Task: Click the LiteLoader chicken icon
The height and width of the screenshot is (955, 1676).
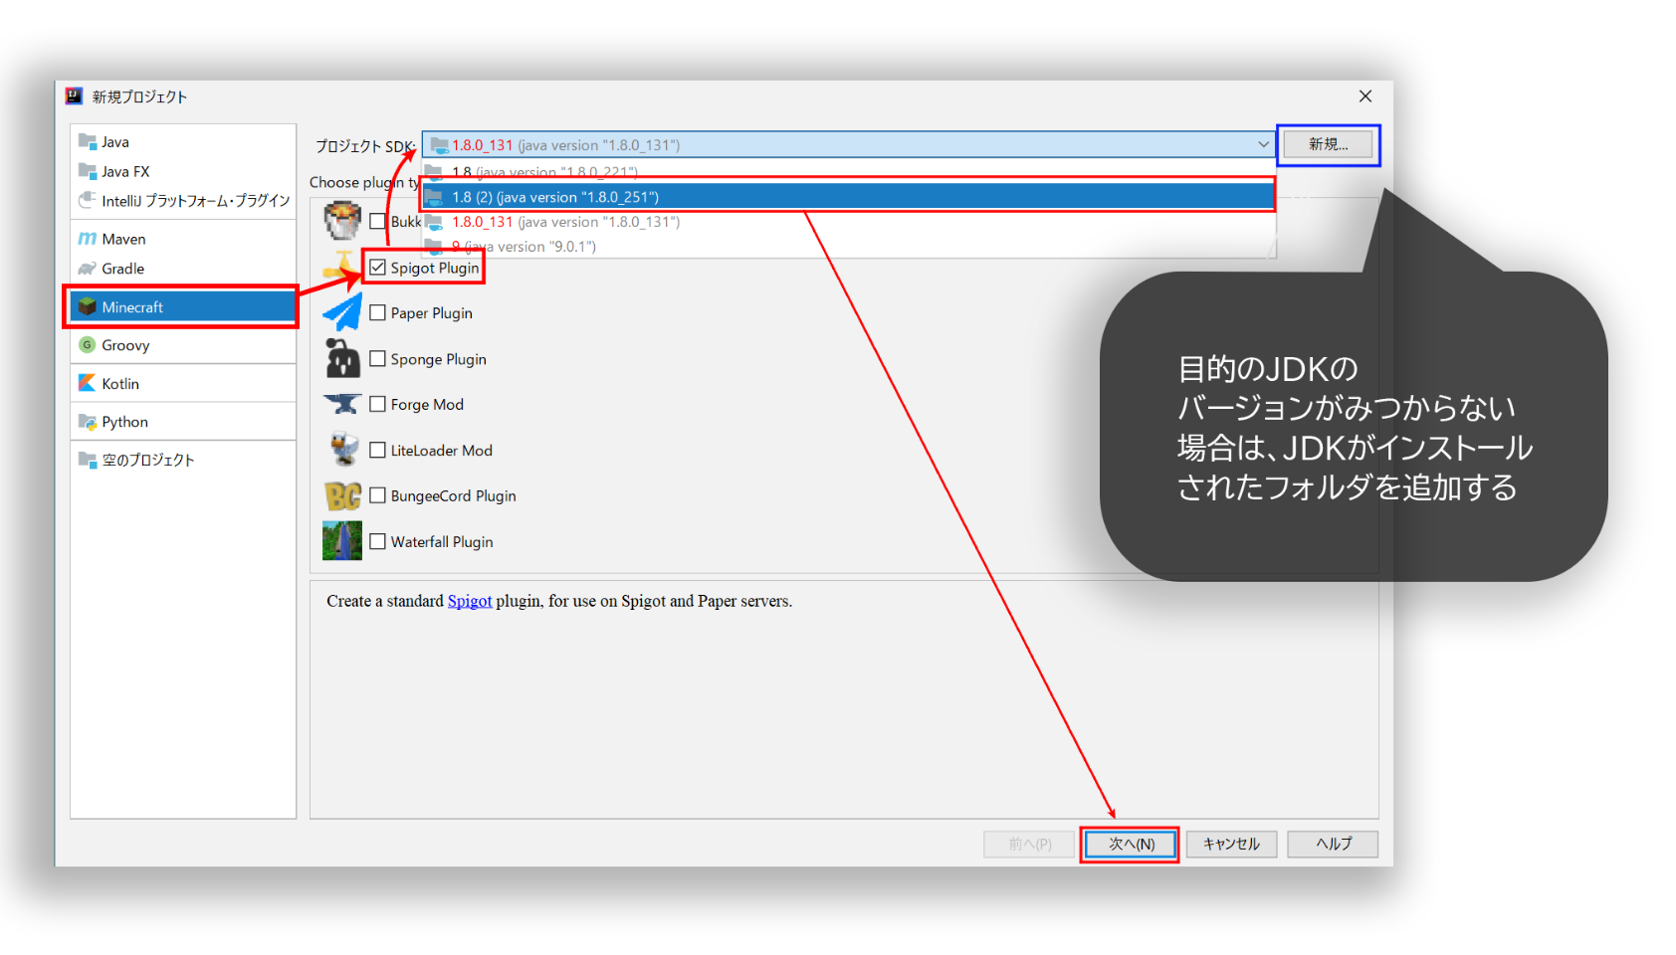Action: coord(343,450)
